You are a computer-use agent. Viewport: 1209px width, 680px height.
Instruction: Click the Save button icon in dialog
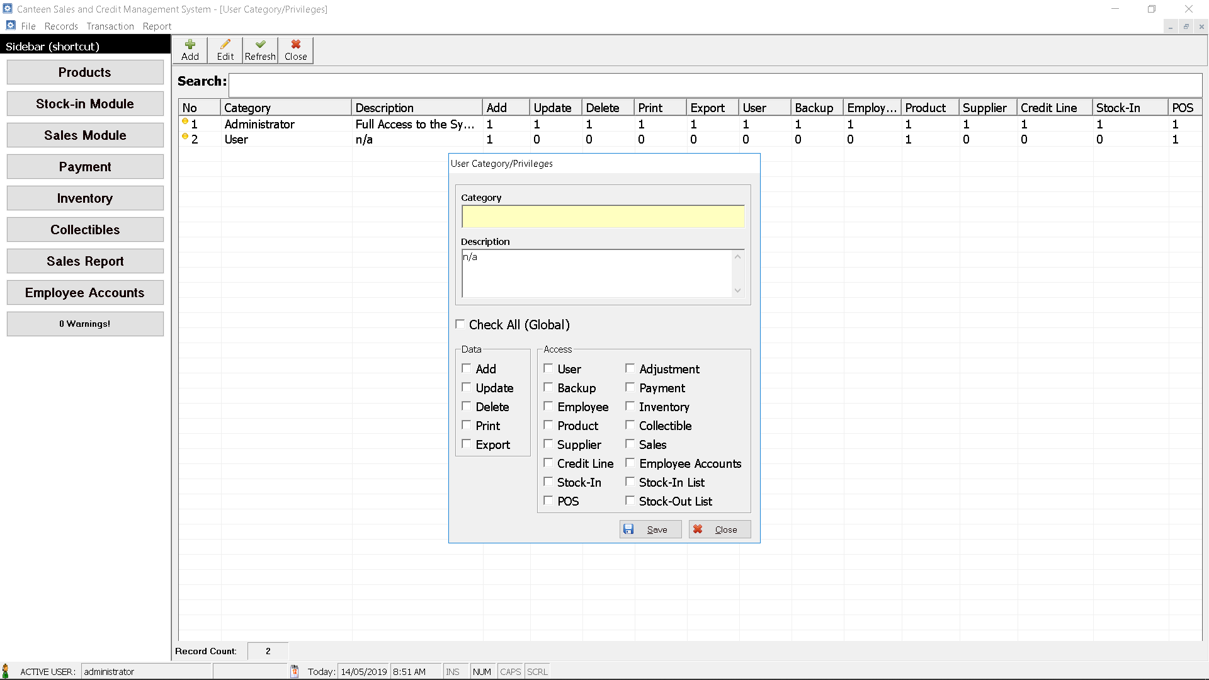628,529
